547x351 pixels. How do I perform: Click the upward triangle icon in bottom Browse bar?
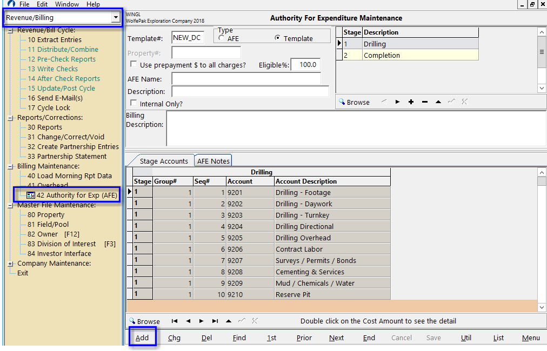[x=229, y=321]
